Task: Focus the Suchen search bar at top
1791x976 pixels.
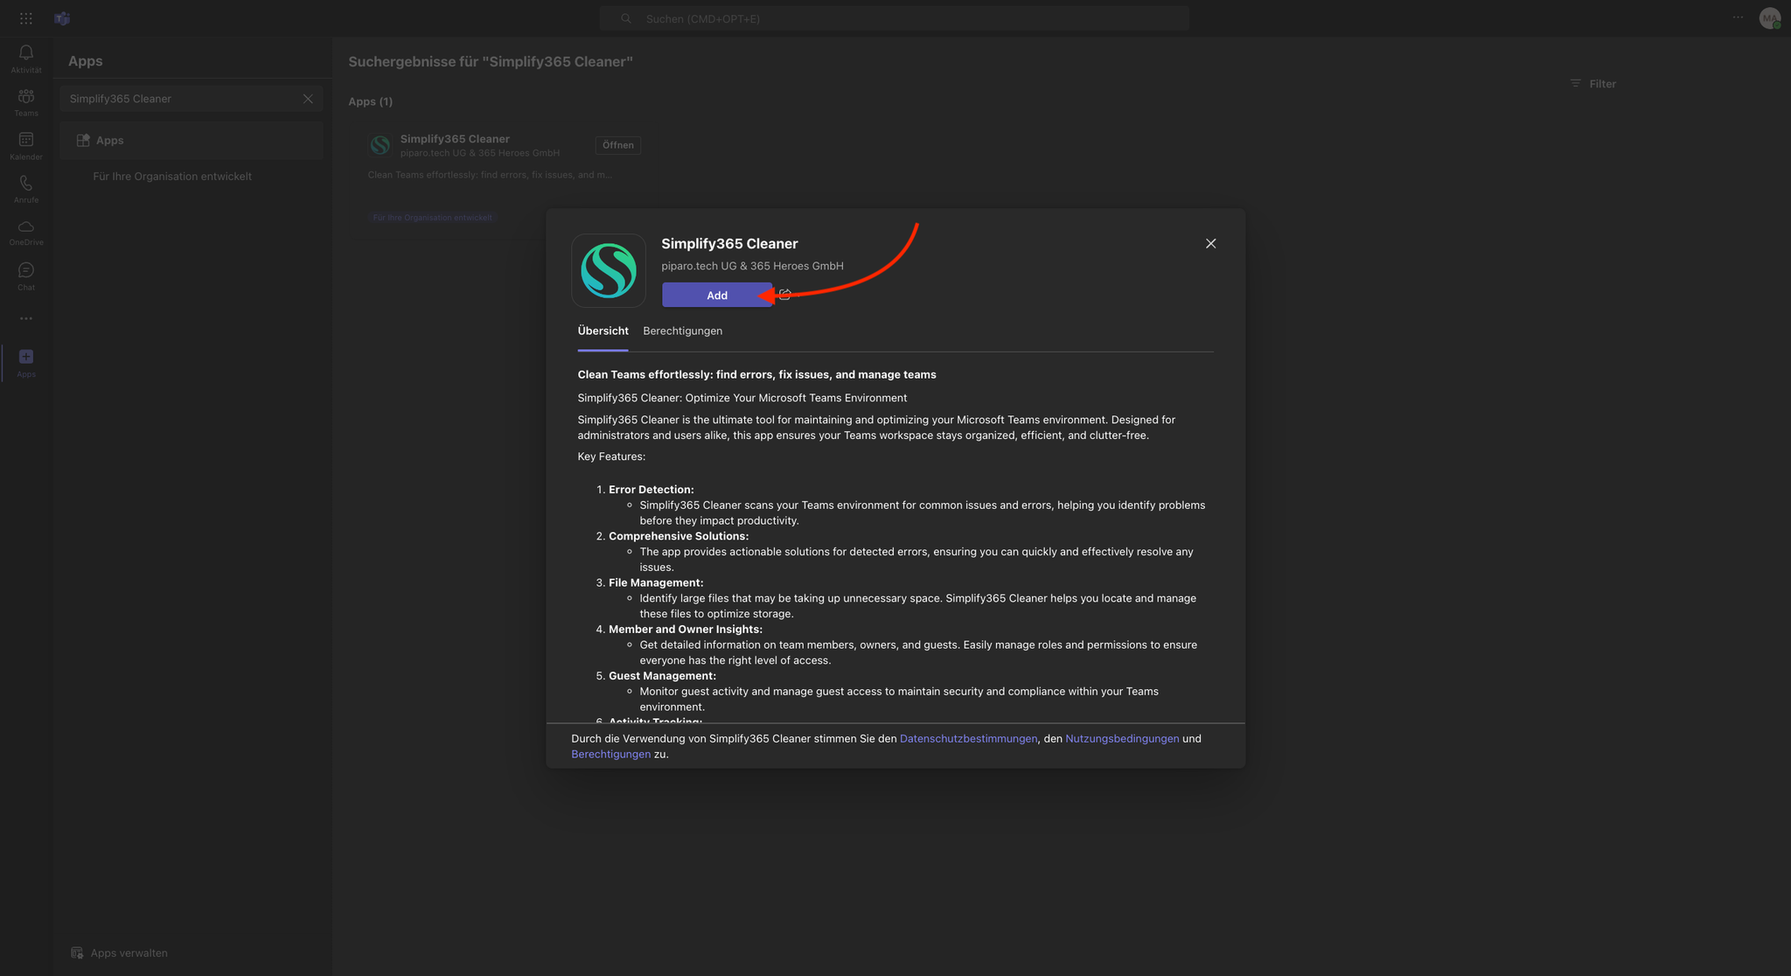Action: (894, 18)
